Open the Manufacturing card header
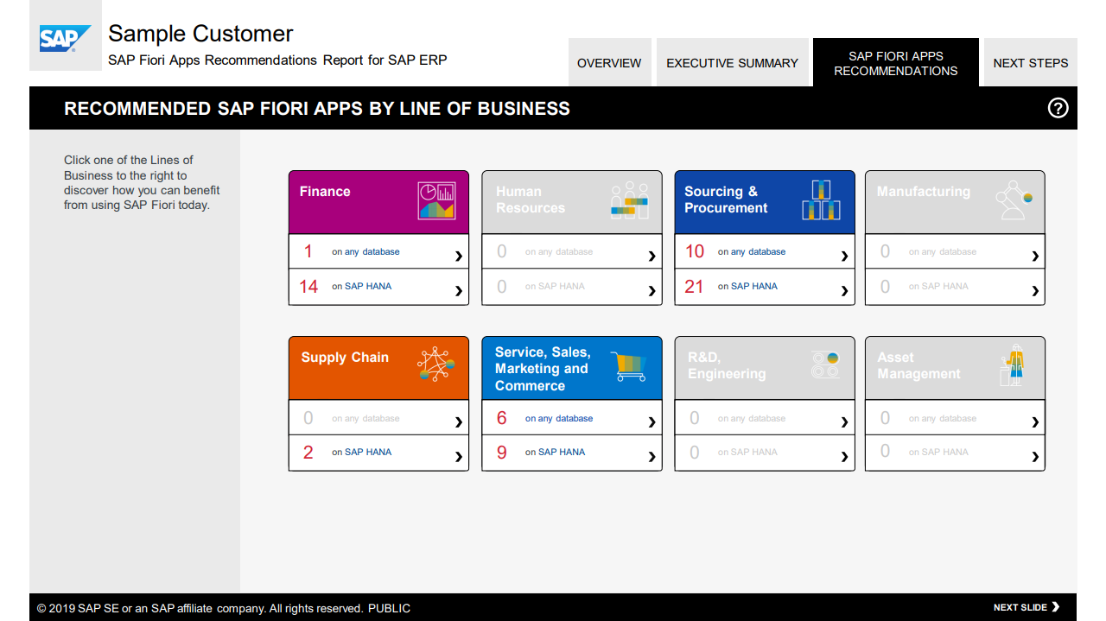Viewport: 1106px width, 621px height. [955, 202]
